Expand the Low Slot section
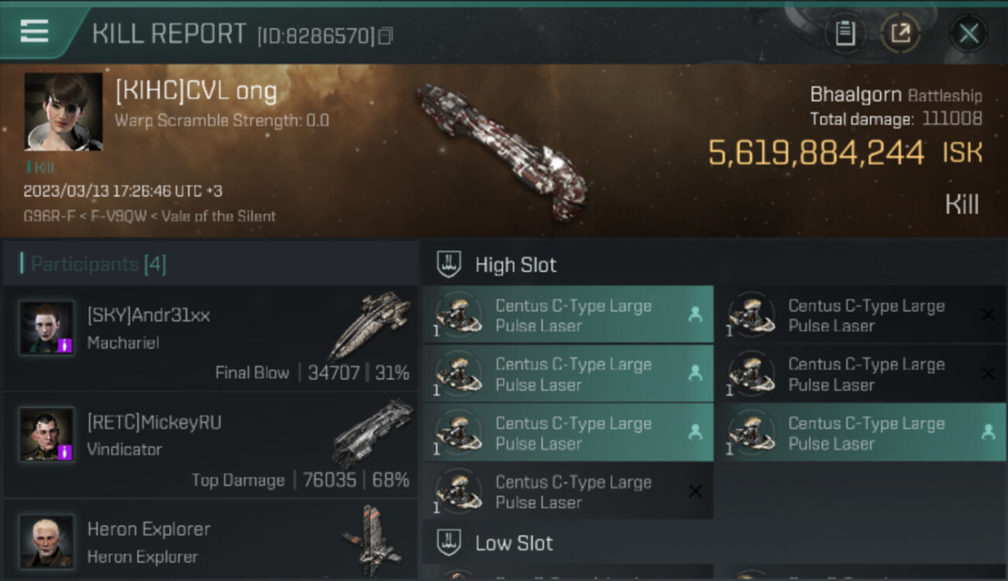 click(x=514, y=543)
